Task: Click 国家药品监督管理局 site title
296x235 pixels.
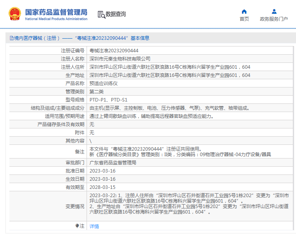Action: (56, 12)
